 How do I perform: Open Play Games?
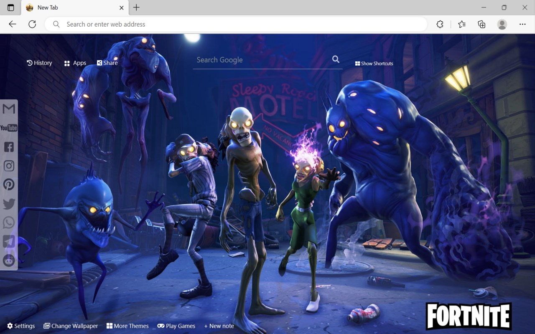pyautogui.click(x=176, y=326)
